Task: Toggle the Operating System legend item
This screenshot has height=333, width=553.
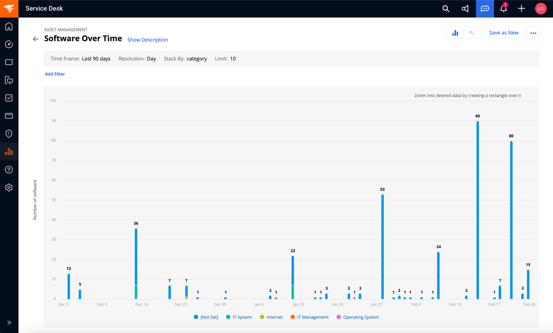Action: [x=358, y=317]
